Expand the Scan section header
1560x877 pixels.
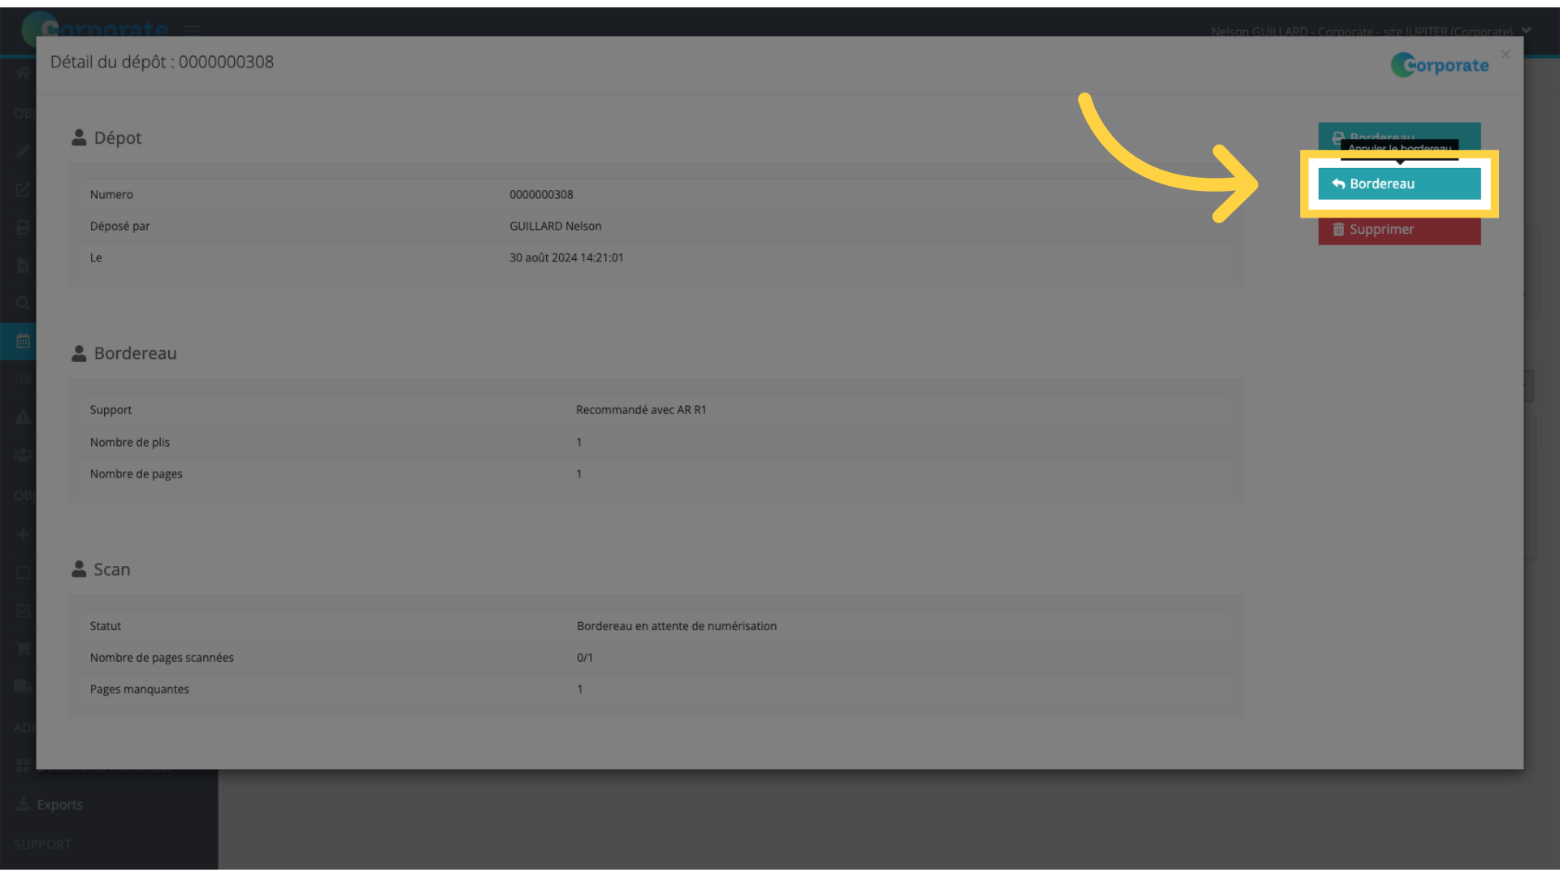tap(111, 568)
